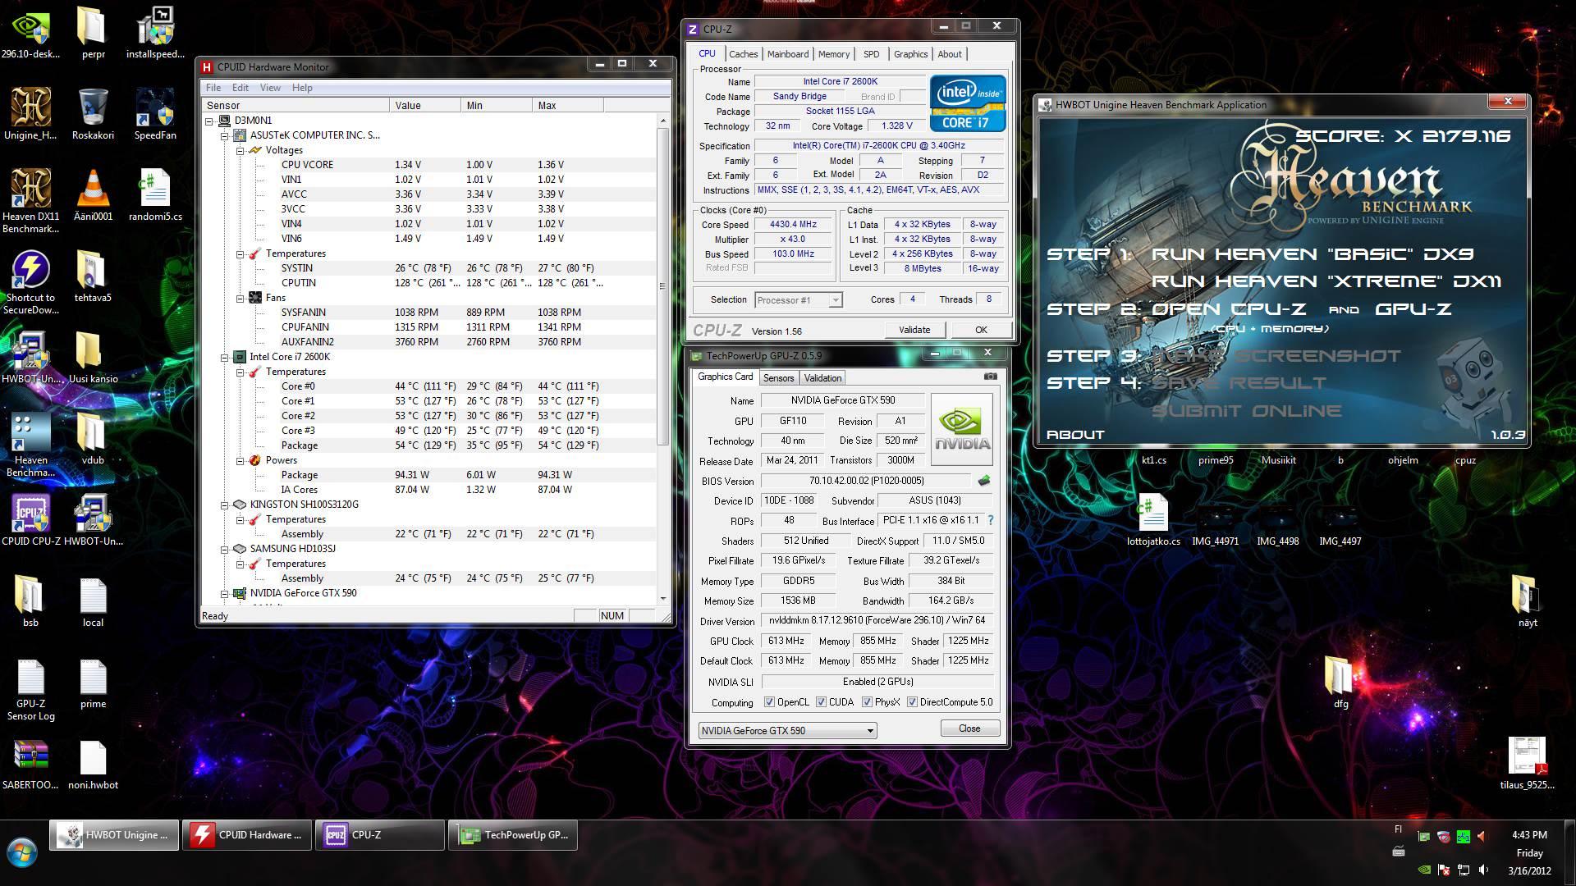Click the Close button in GPU-Z

969,728
